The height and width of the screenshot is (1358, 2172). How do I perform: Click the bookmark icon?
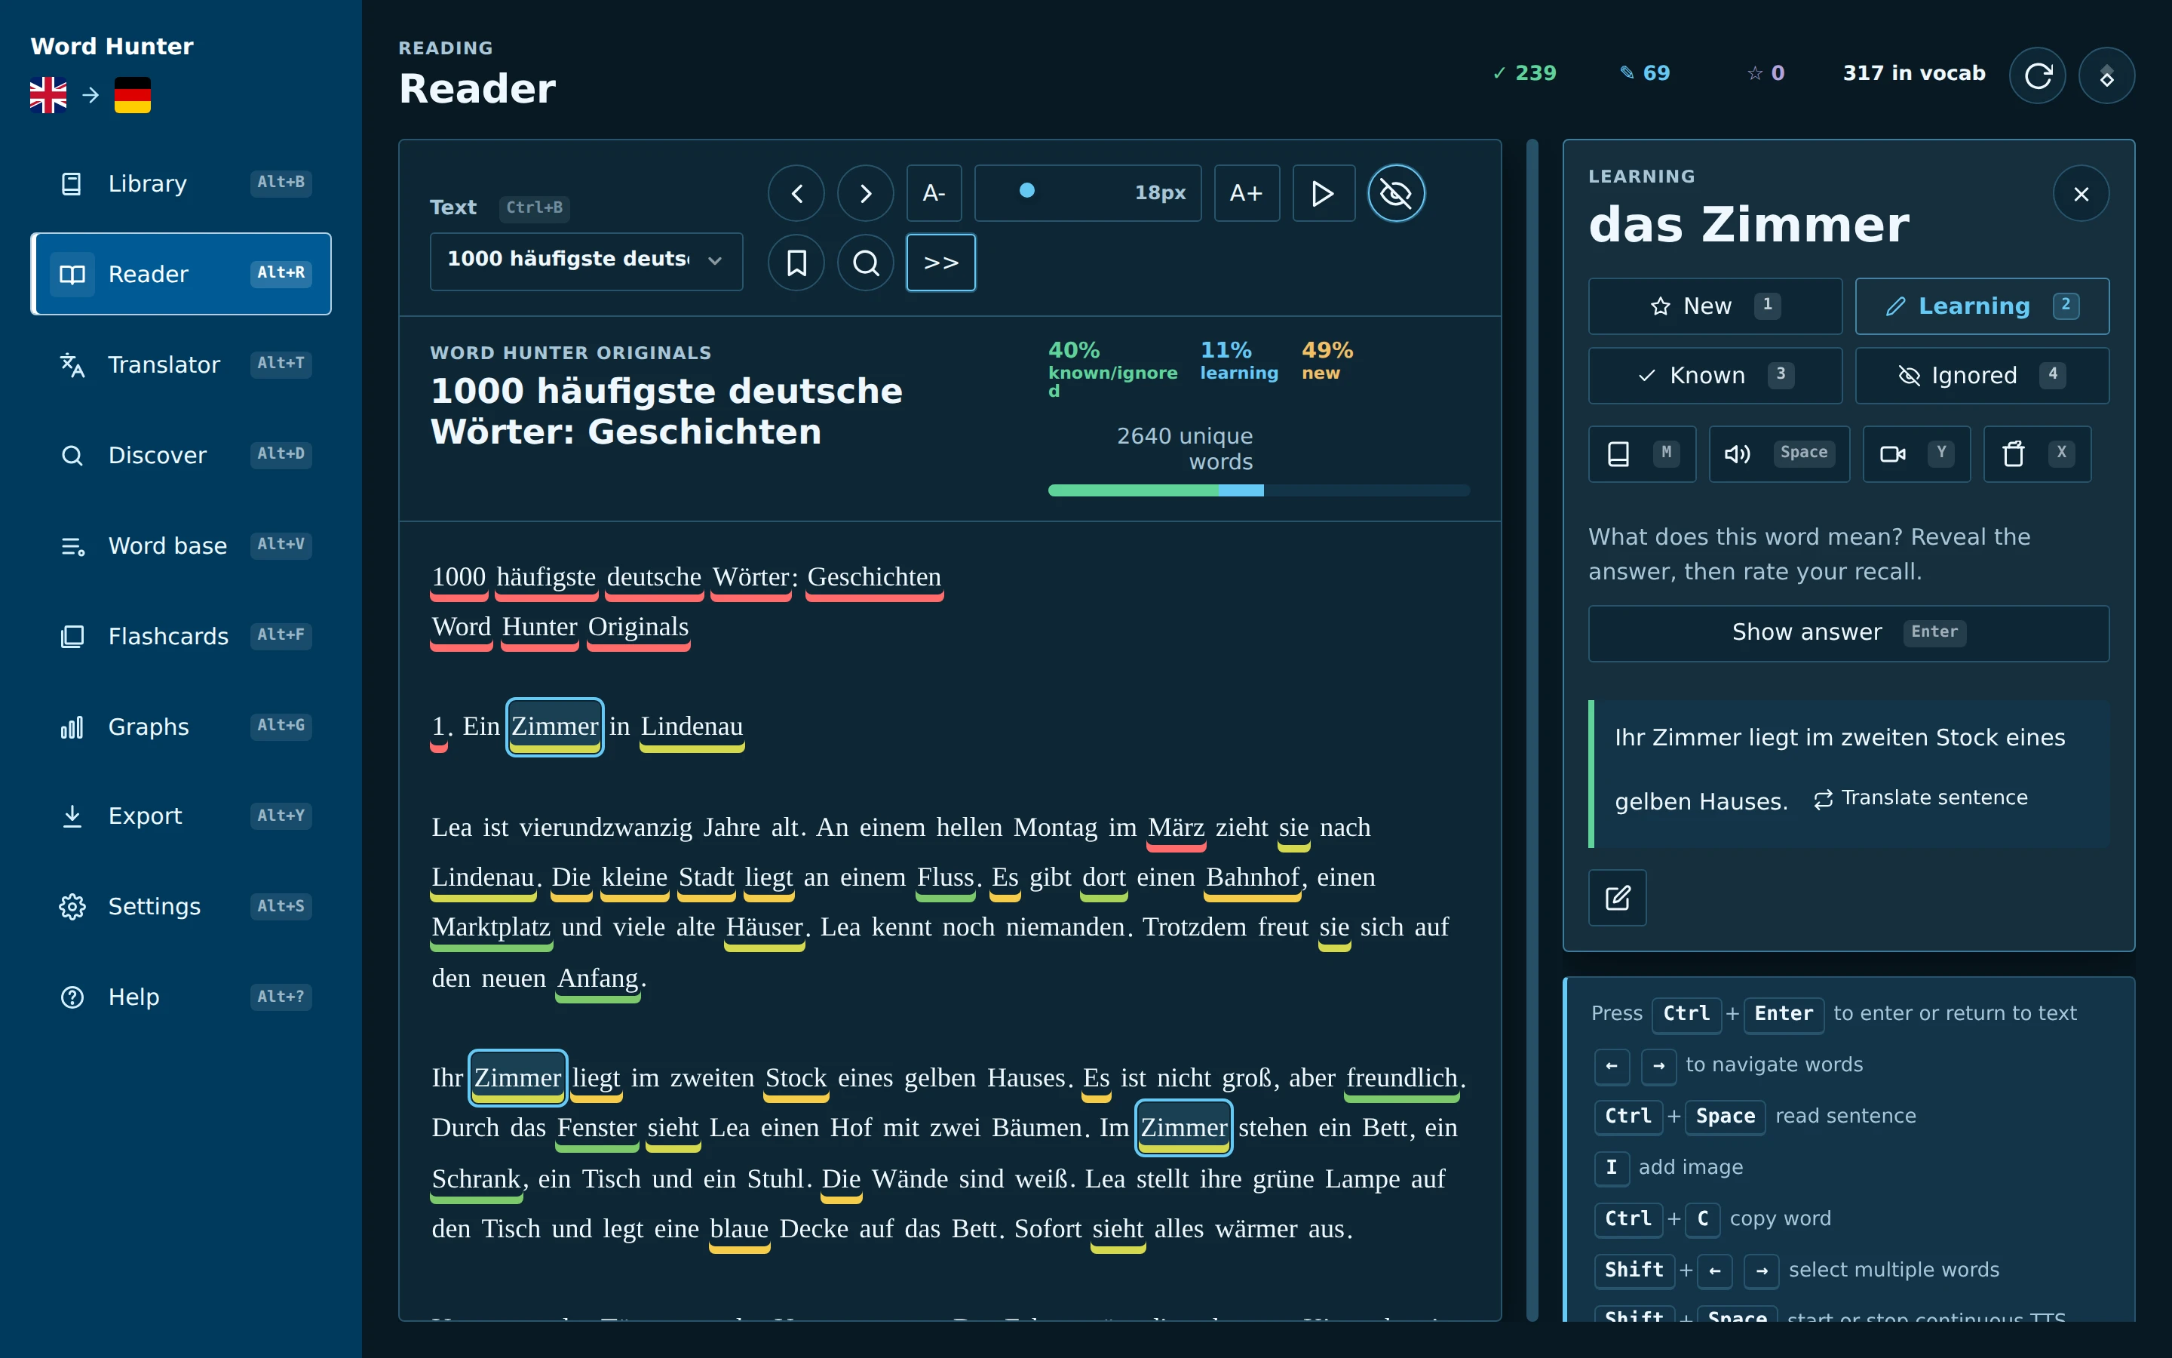796,263
